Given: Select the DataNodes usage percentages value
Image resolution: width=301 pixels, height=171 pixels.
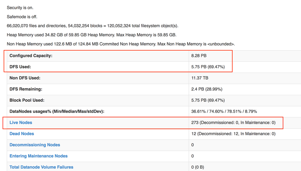Looking at the screenshot, I should coord(224,111).
